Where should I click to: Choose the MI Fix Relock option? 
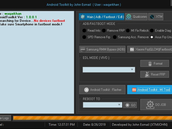(137, 30)
